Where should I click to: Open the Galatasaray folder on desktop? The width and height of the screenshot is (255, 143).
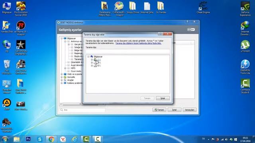(x=105, y=8)
